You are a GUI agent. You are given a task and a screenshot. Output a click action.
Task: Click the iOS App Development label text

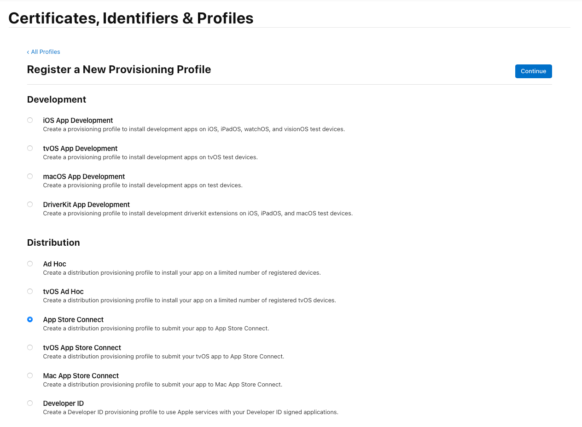point(78,120)
